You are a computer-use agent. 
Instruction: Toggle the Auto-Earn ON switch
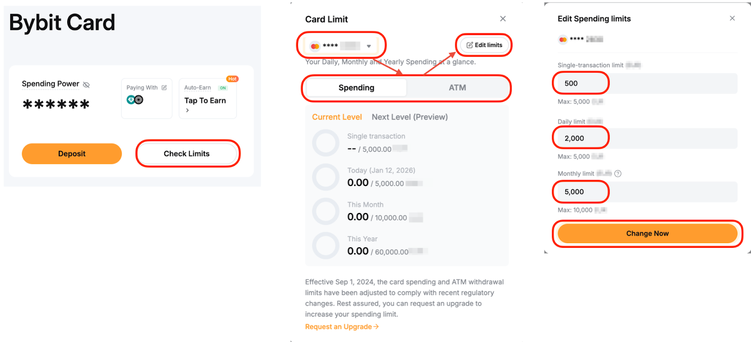223,88
